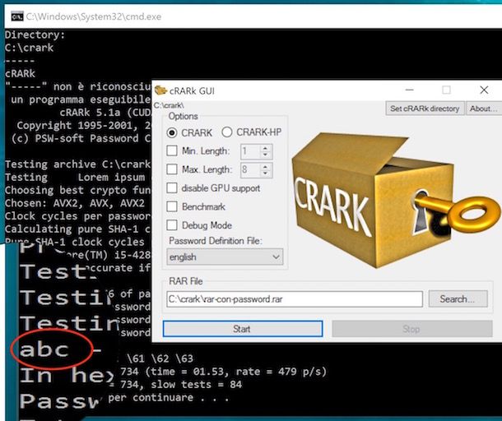Click the Start button
This screenshot has width=502, height=421.
pyautogui.click(x=242, y=329)
